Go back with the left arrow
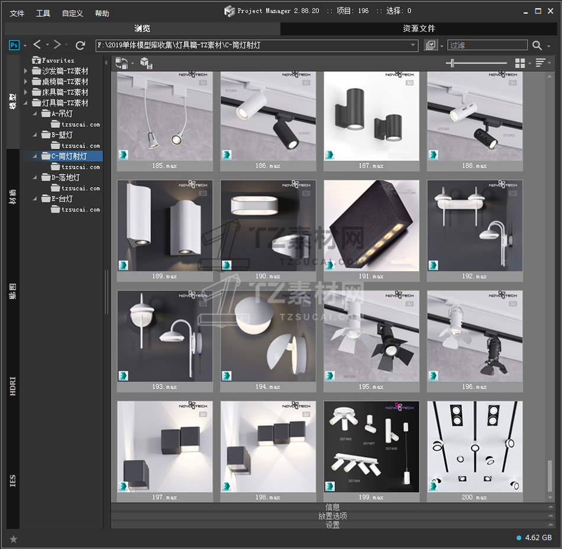This screenshot has width=562, height=549. pyautogui.click(x=37, y=45)
